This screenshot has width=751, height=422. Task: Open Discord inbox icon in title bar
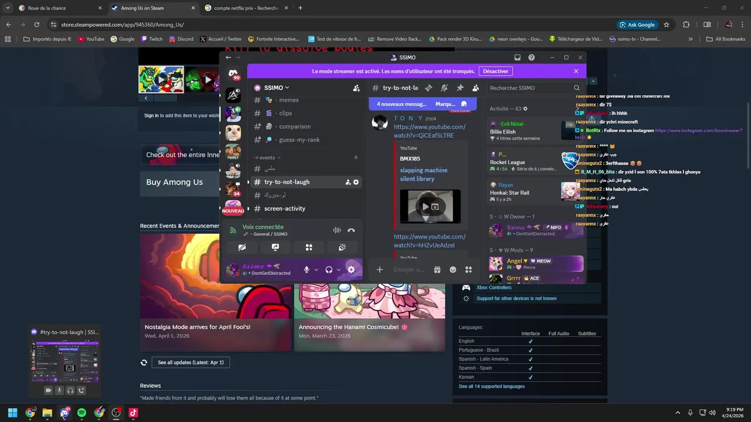coord(517,57)
